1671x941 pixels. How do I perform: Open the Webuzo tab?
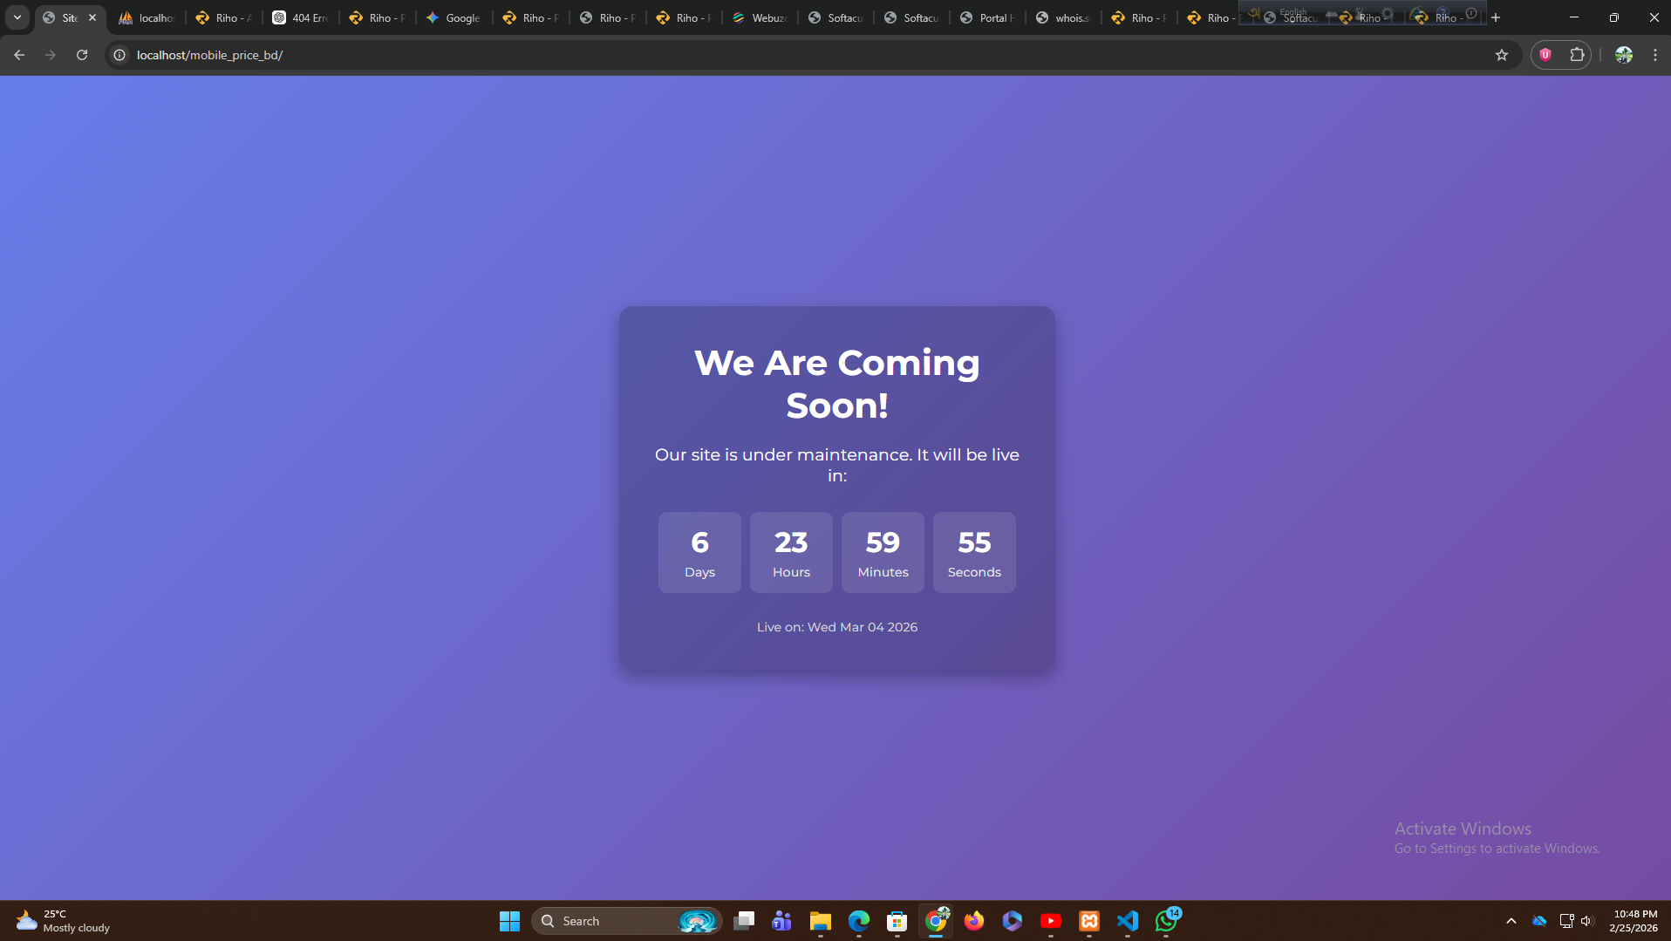click(x=760, y=17)
